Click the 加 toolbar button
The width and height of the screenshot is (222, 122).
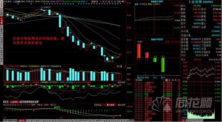pyautogui.click(x=103, y=1)
